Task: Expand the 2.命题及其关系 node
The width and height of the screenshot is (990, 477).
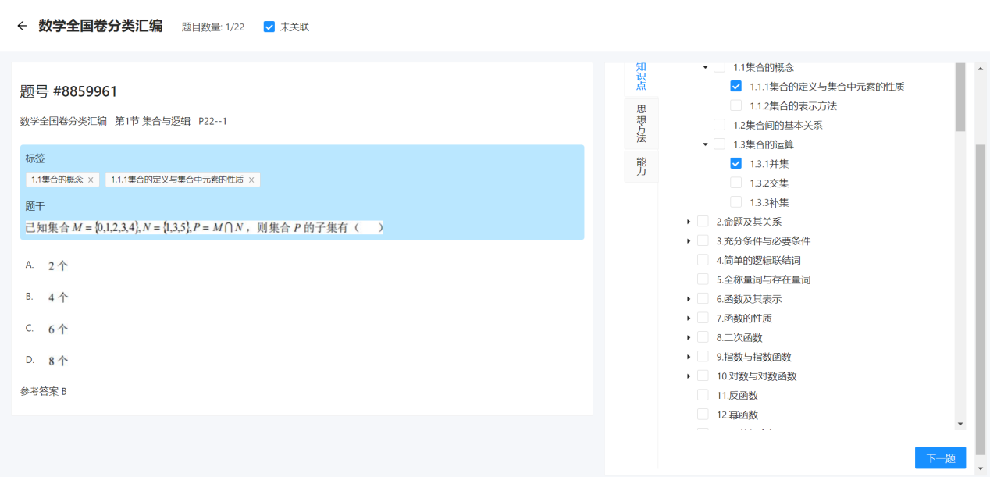Action: [x=689, y=221]
